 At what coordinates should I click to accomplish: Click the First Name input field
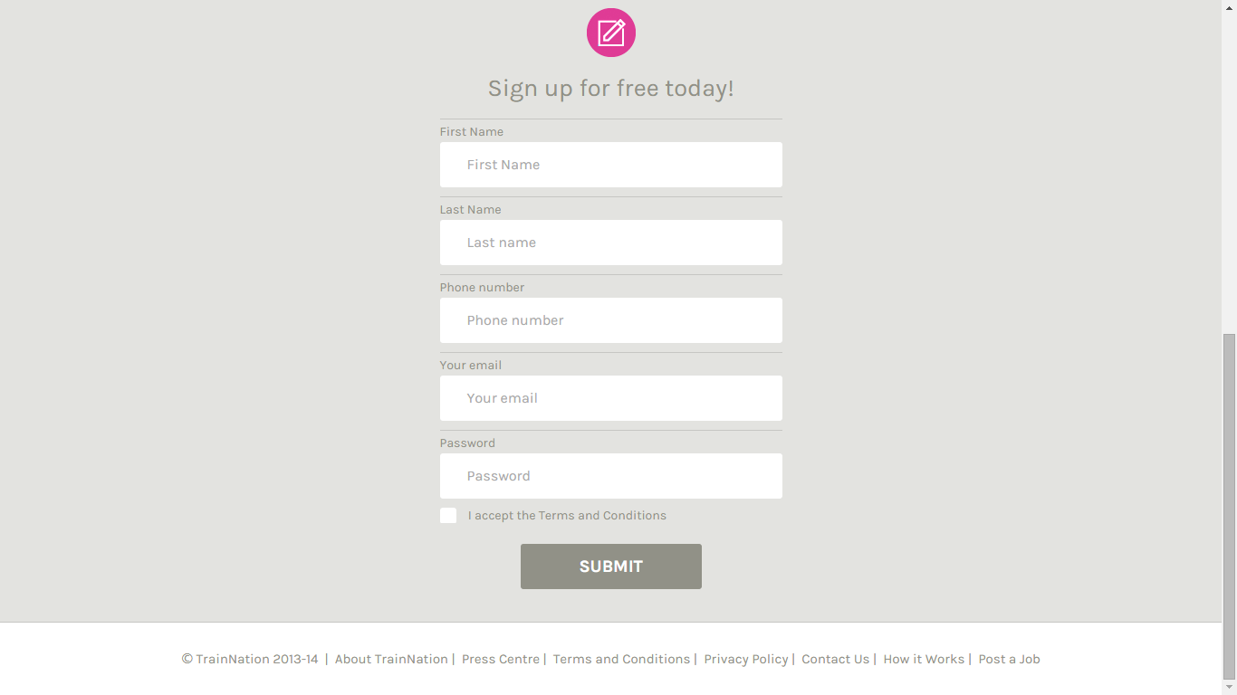(611, 165)
